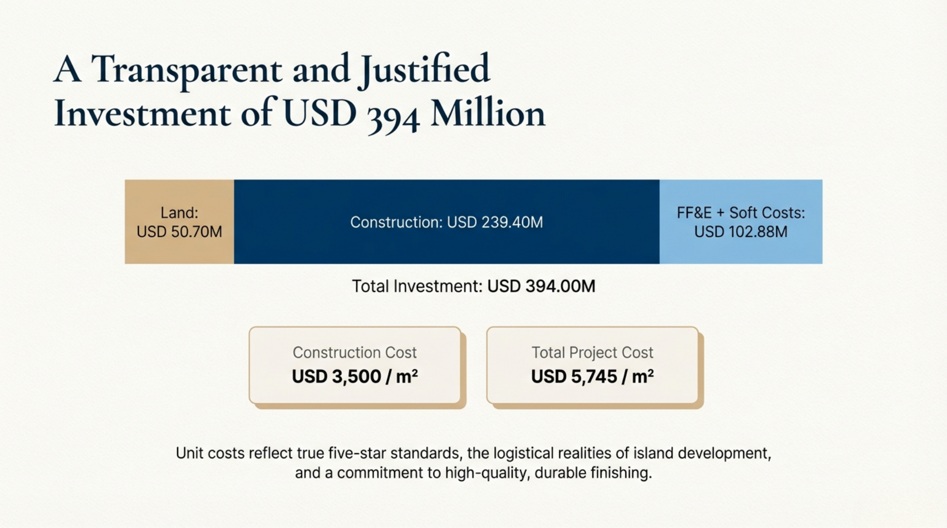The image size is (947, 528).
Task: Select the "FF&E + Soft Costs:" label
Action: point(740,213)
